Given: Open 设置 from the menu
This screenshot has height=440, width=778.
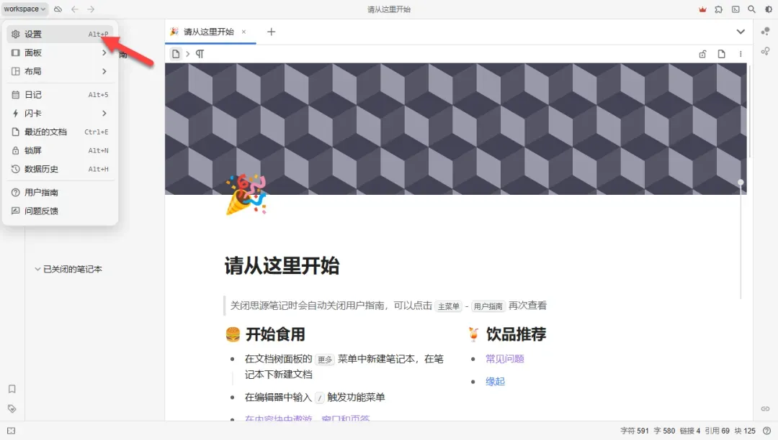Looking at the screenshot, I should point(60,35).
